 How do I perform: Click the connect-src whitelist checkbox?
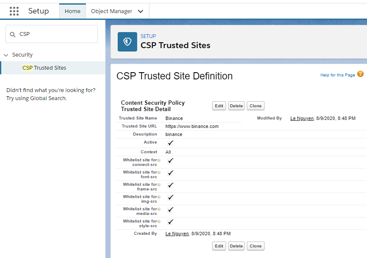point(170,161)
